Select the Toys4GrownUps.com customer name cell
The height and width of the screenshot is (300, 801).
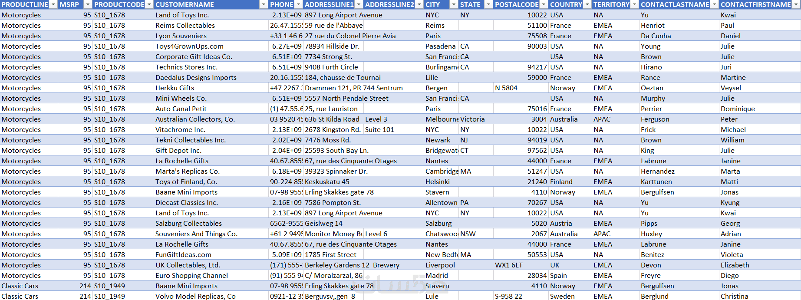[x=211, y=46]
